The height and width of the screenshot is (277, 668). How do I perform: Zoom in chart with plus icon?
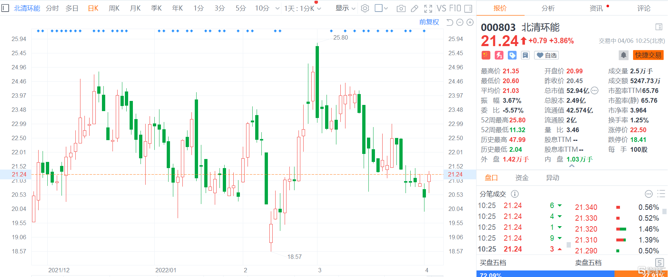(x=470, y=23)
